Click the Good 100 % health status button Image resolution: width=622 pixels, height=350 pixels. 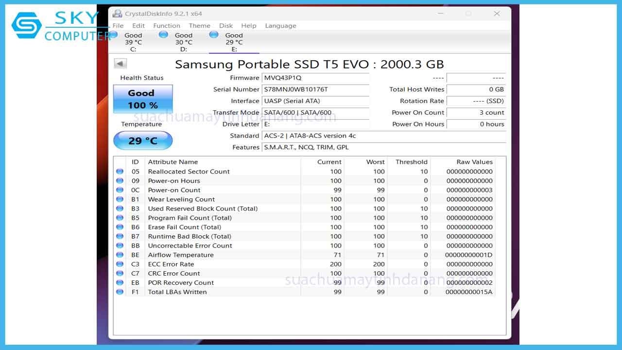[x=143, y=99]
